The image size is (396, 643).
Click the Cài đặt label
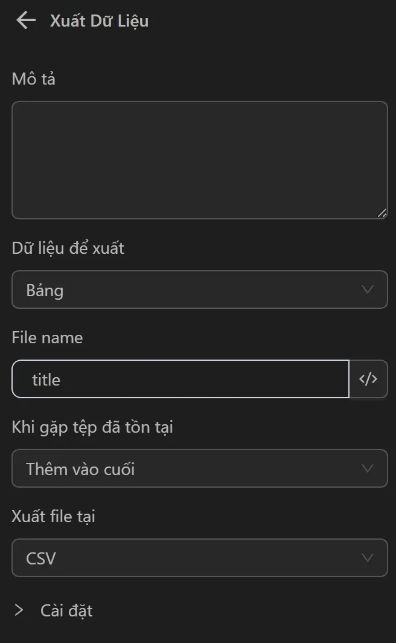[x=66, y=610]
